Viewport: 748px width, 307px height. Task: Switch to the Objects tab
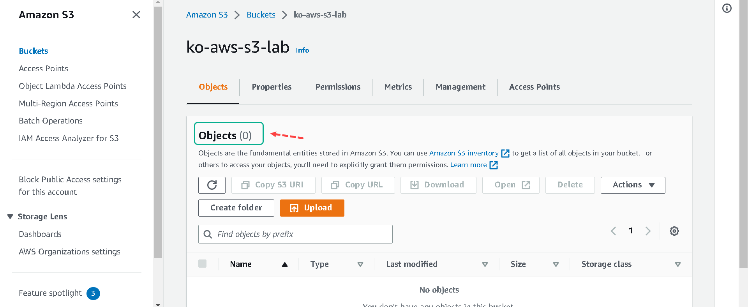click(x=213, y=87)
